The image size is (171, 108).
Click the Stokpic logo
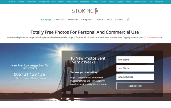click(85, 11)
